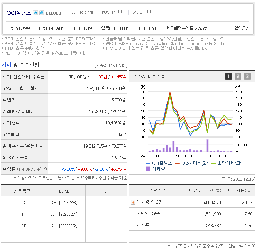Viewport: 259px width, 251px height.
Task: Click the 28.67 ownership percentage
Action: point(247,202)
